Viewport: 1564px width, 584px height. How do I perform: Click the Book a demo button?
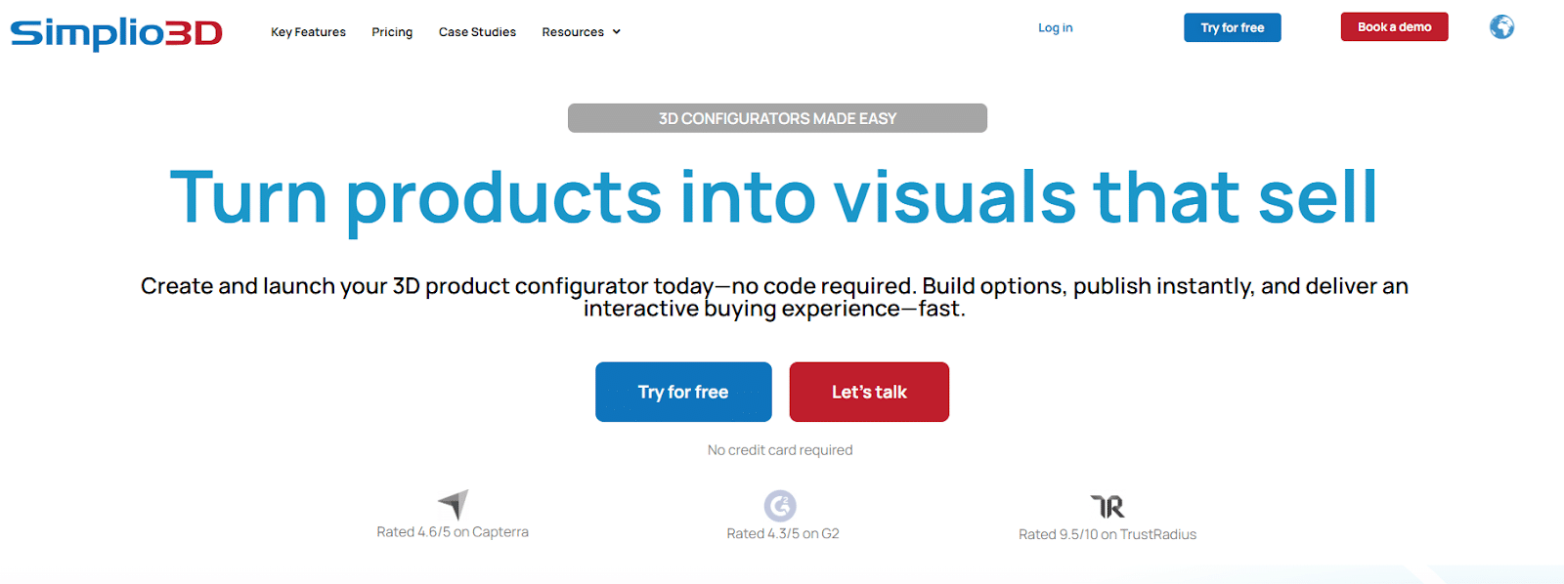1394,26
